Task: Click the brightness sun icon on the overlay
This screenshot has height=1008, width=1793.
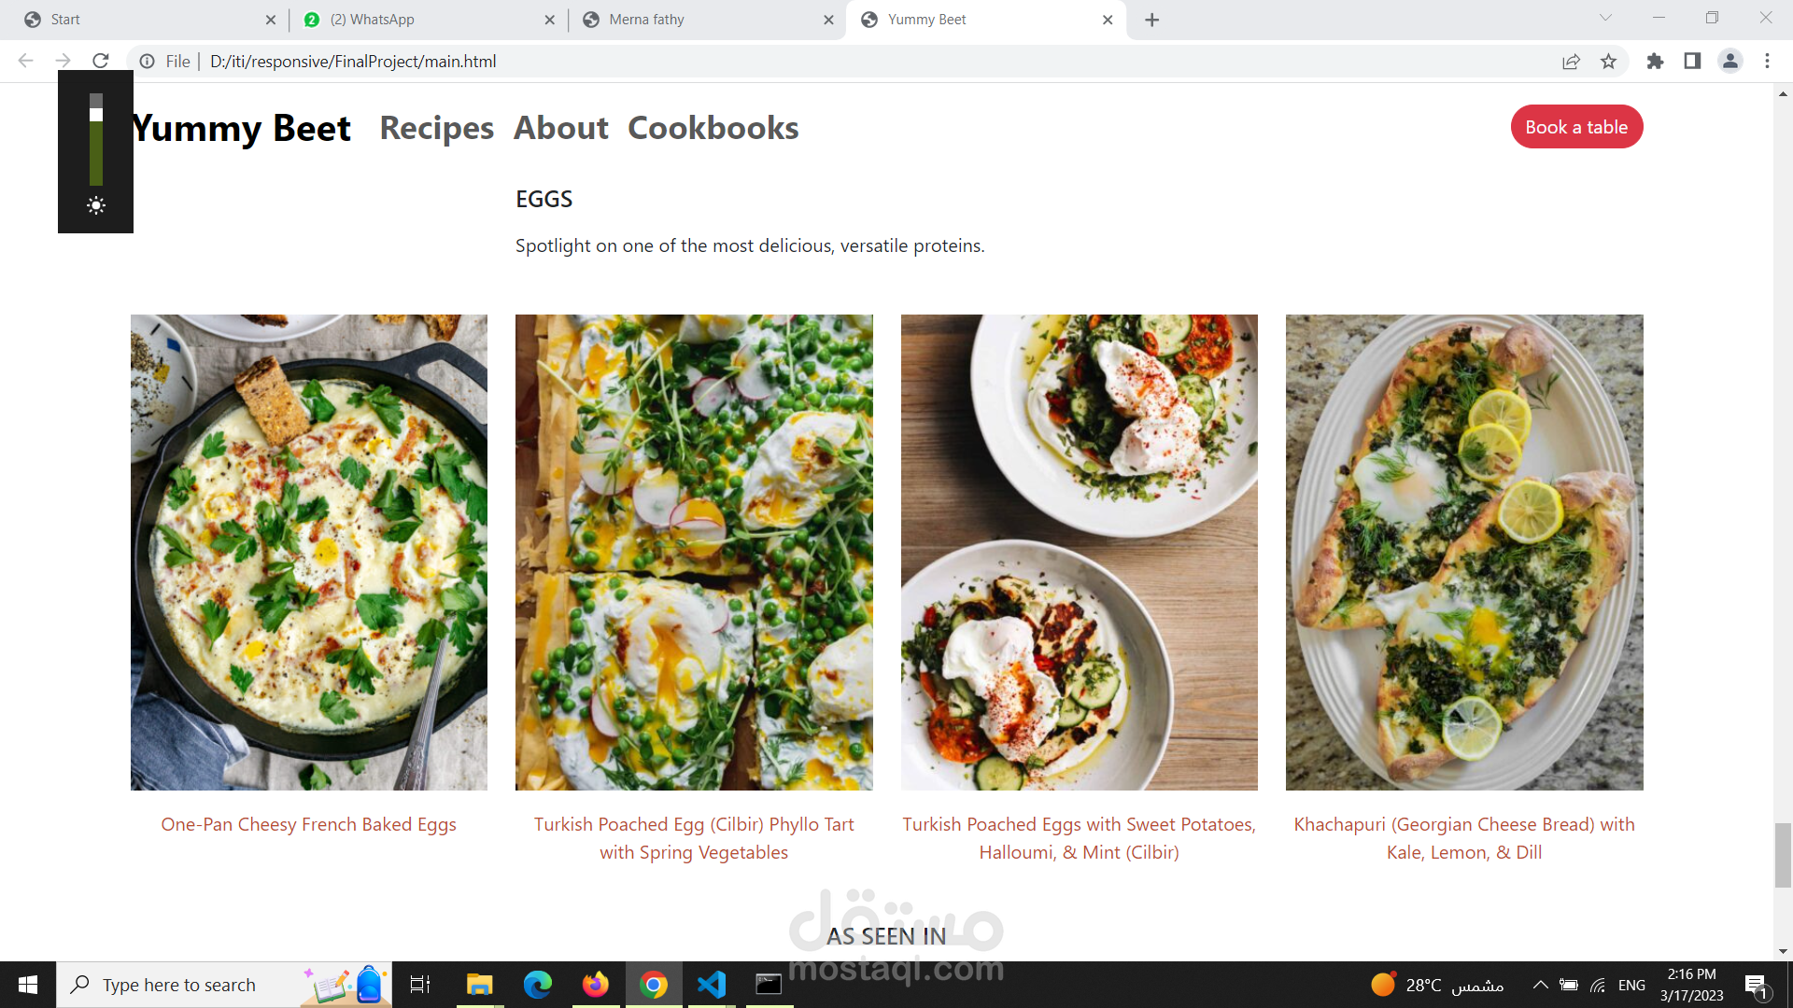Action: tap(96, 206)
